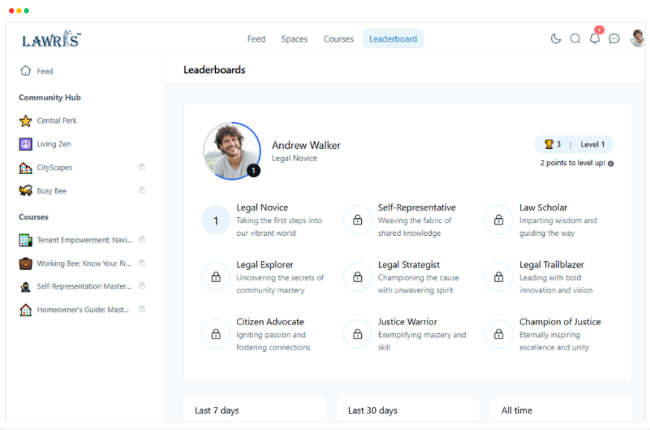The height and width of the screenshot is (430, 650).
Task: Click the info icon next to level-up points
Action: (x=611, y=164)
